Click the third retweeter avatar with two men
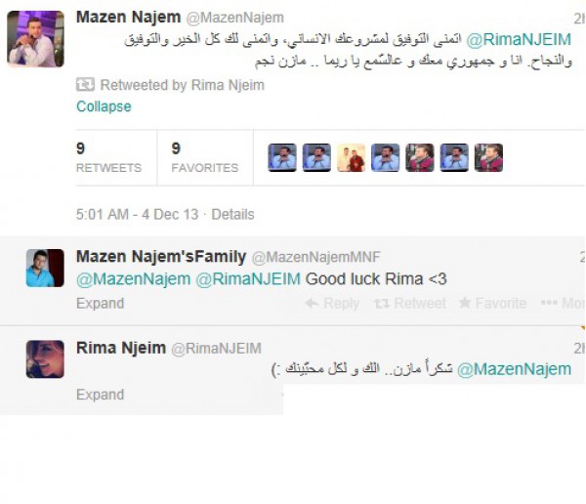Screen dimensions: 586x504 tap(351, 157)
